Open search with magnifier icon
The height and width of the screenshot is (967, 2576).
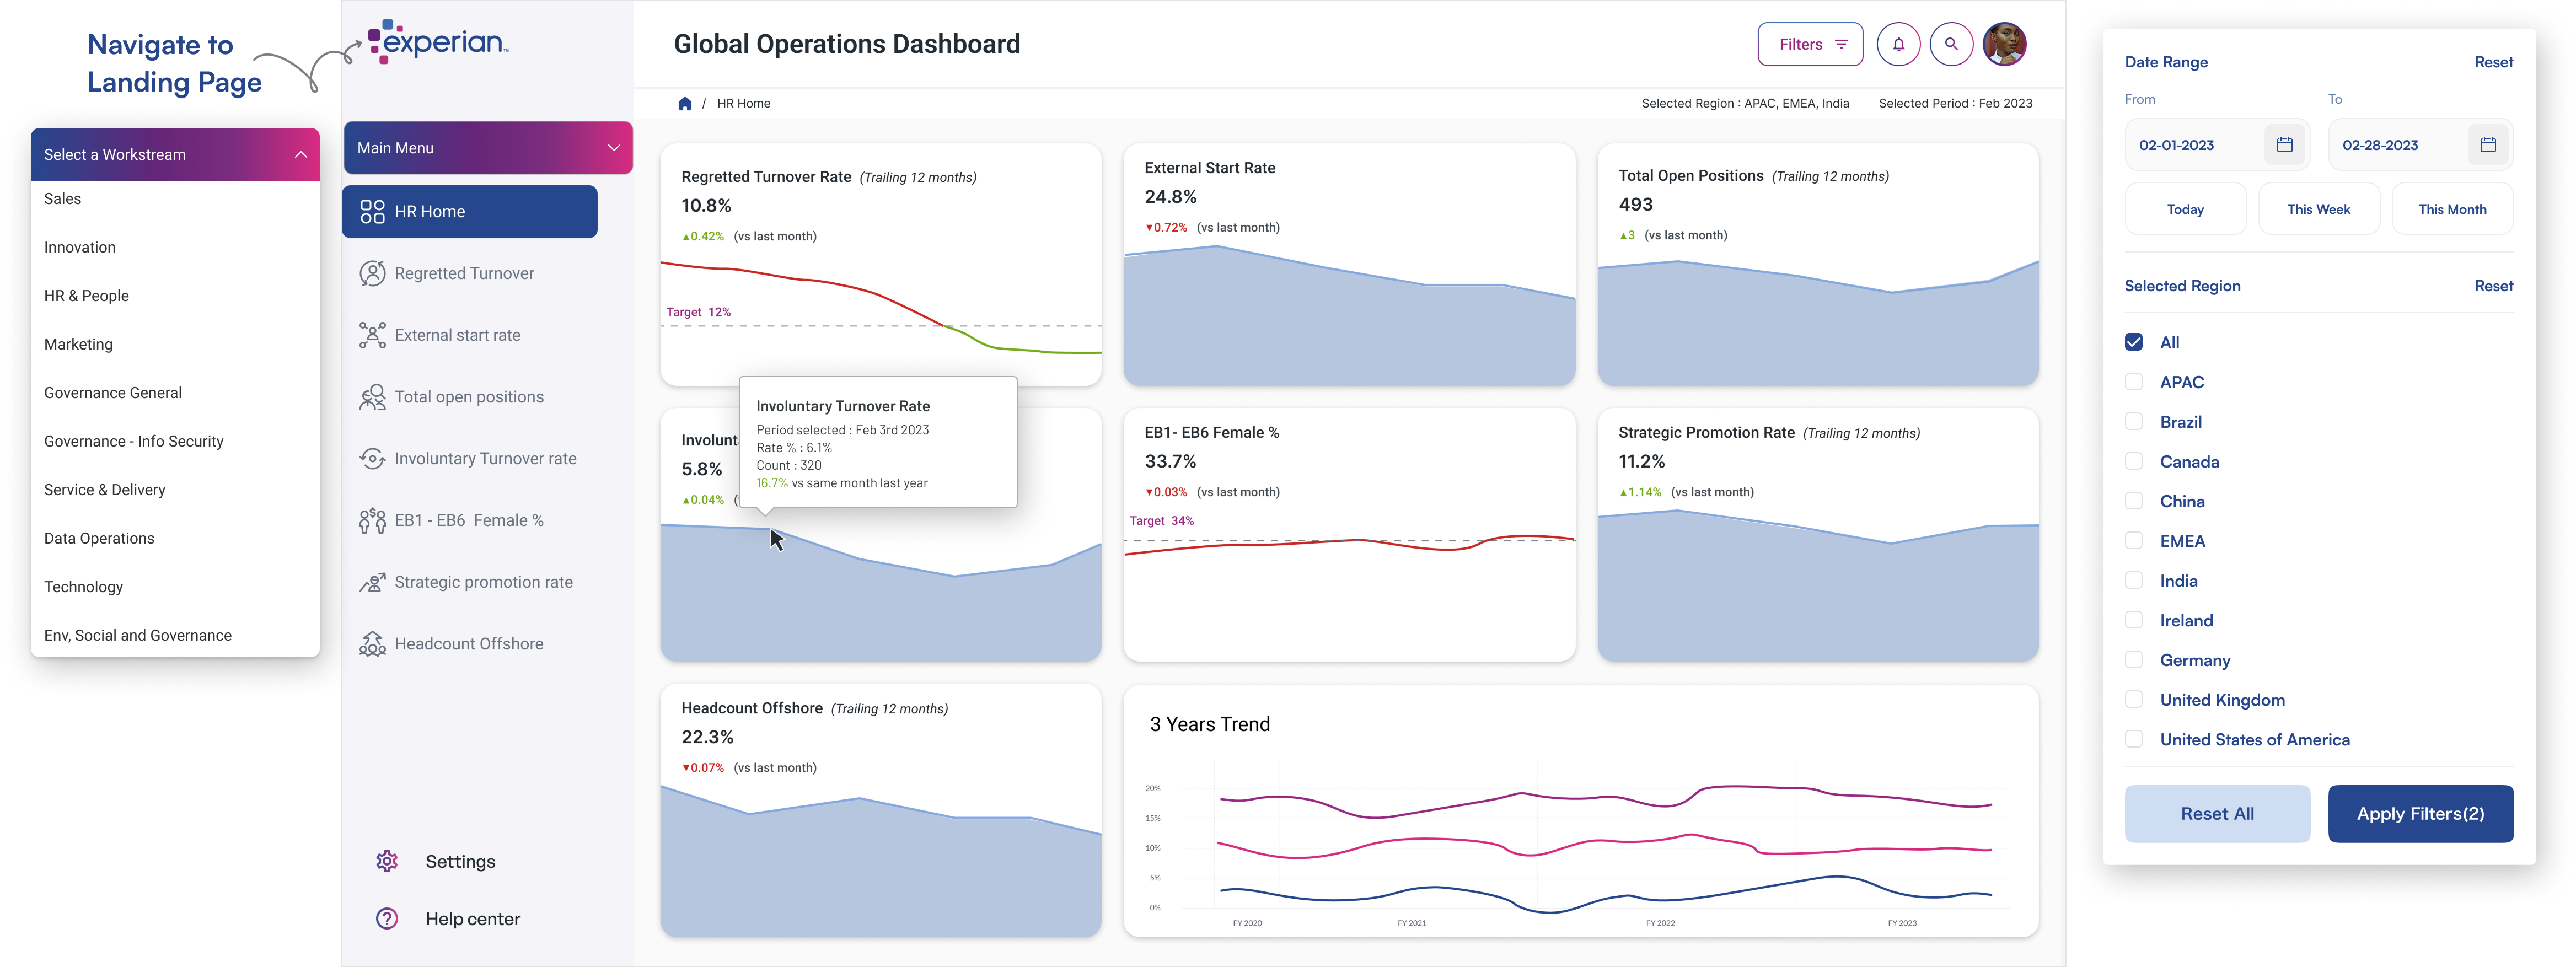tap(1950, 44)
